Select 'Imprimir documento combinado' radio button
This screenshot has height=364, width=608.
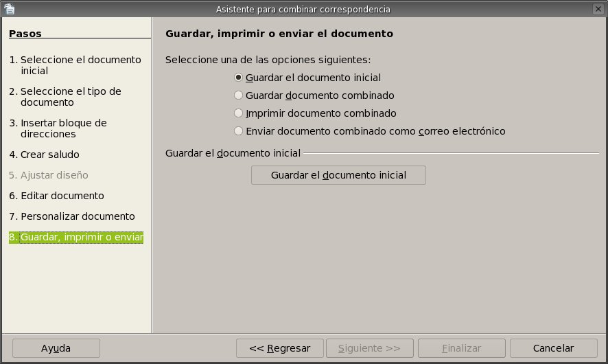point(239,113)
